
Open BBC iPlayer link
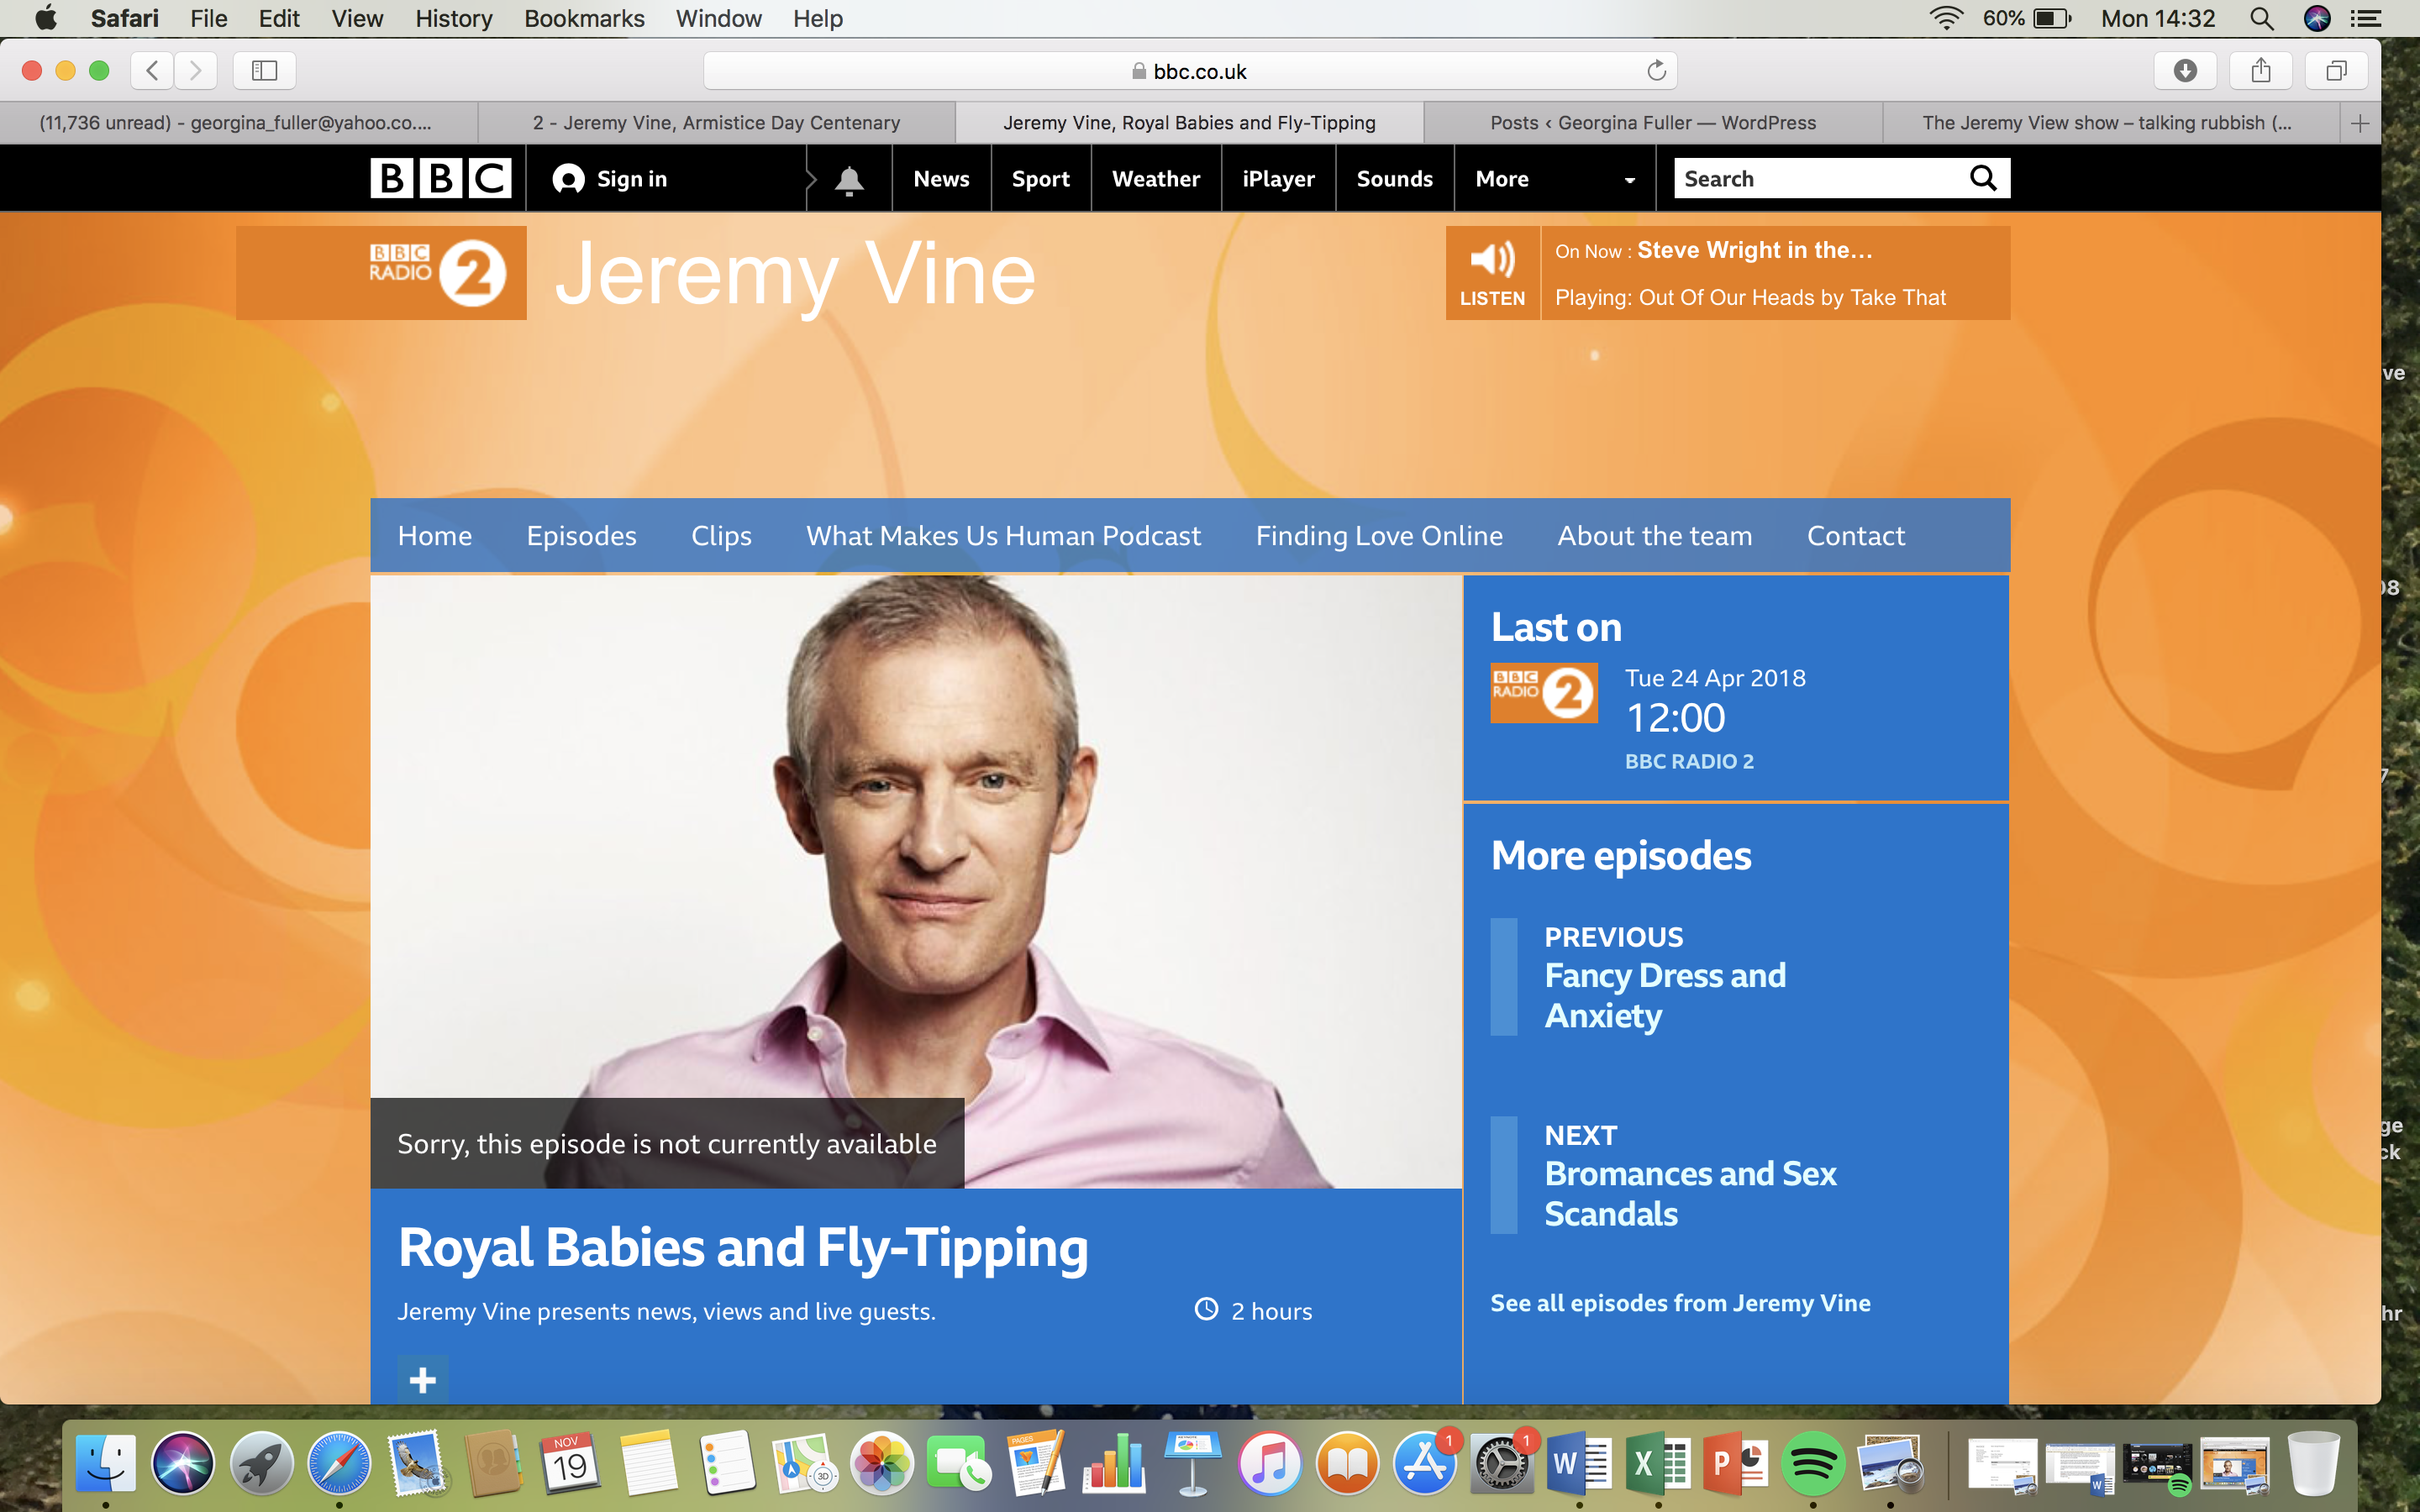point(1278,179)
